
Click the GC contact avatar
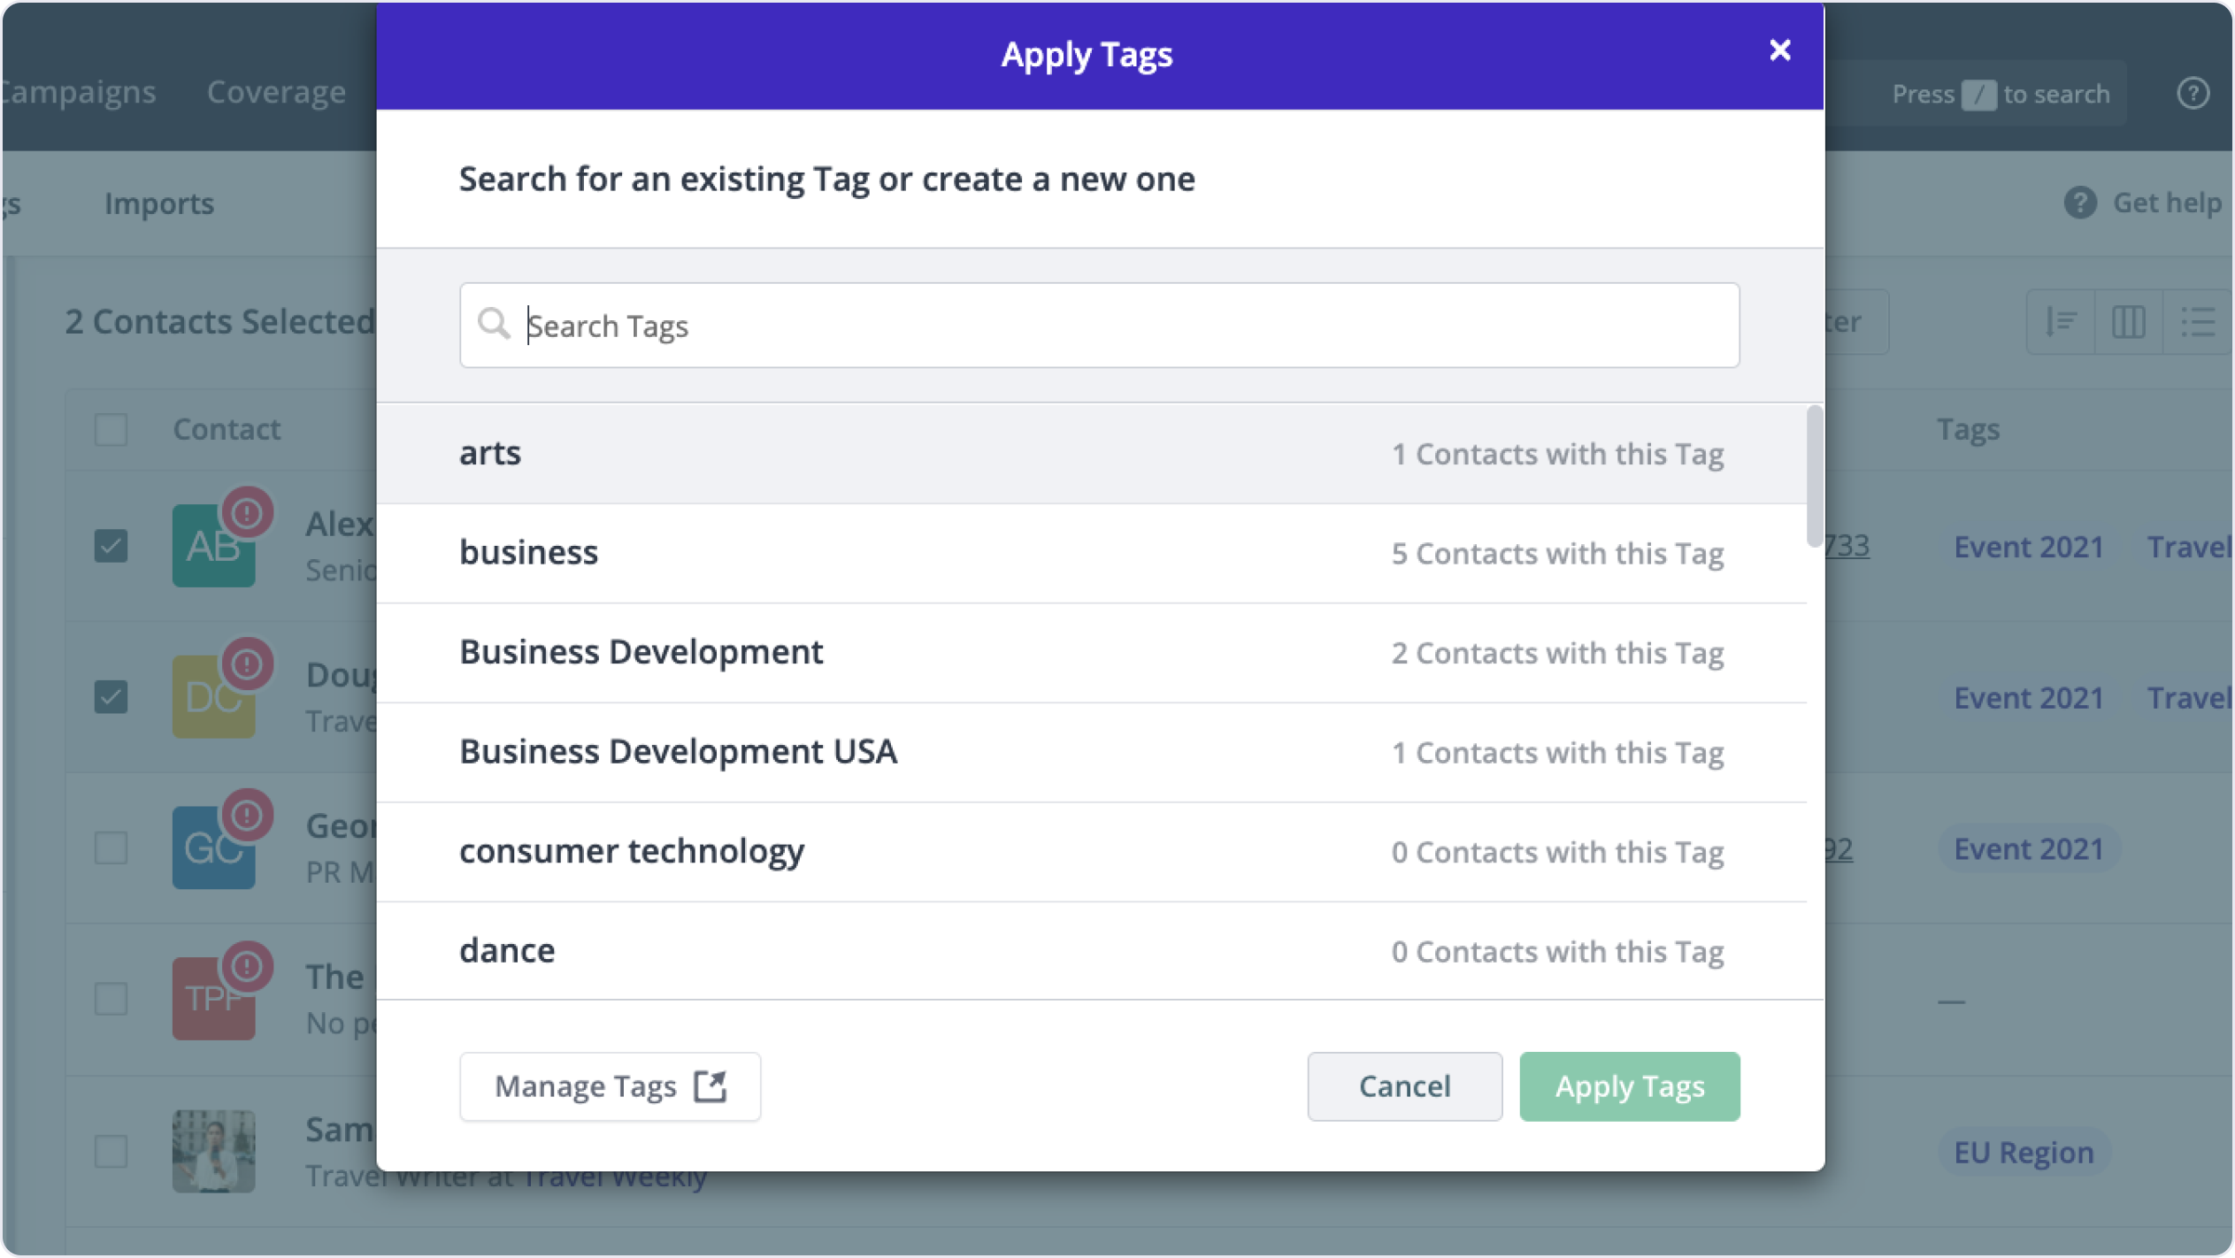pos(213,849)
